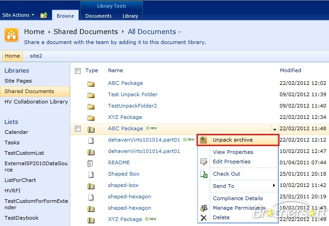Select the Documents ribbon tab

click(98, 16)
